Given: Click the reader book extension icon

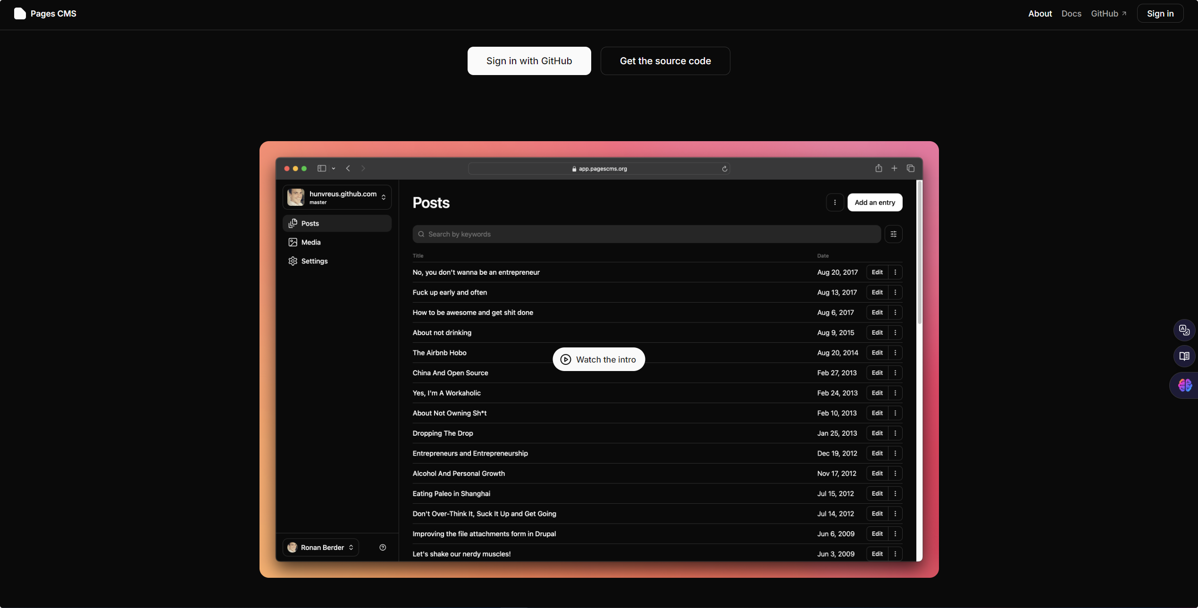Looking at the screenshot, I should (1184, 356).
